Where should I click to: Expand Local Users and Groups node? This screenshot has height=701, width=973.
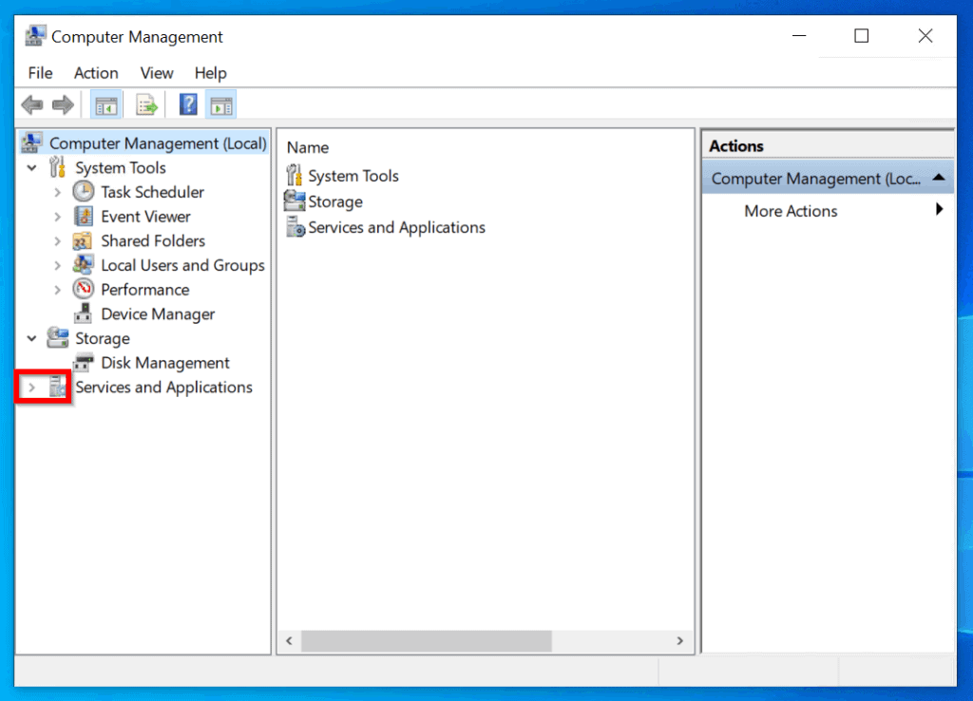click(x=58, y=266)
